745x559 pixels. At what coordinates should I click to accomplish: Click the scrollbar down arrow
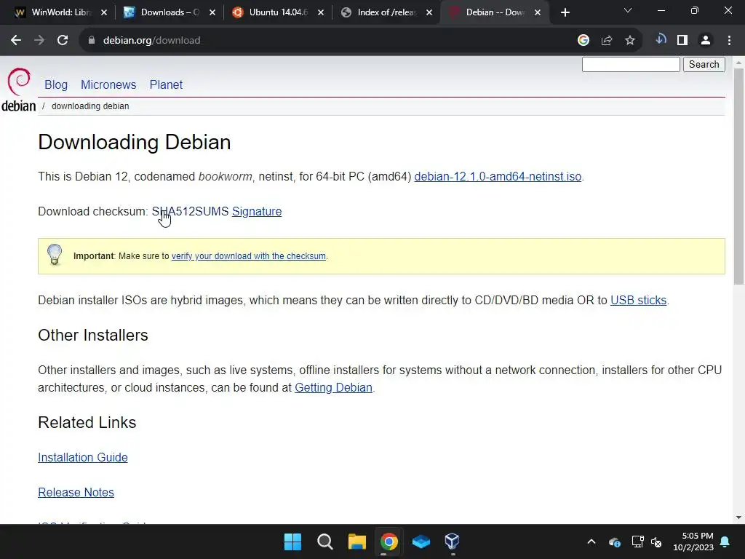739,518
